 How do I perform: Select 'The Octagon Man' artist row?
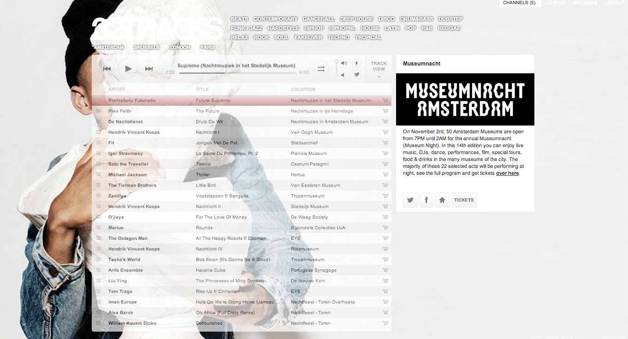pyautogui.click(x=242, y=238)
